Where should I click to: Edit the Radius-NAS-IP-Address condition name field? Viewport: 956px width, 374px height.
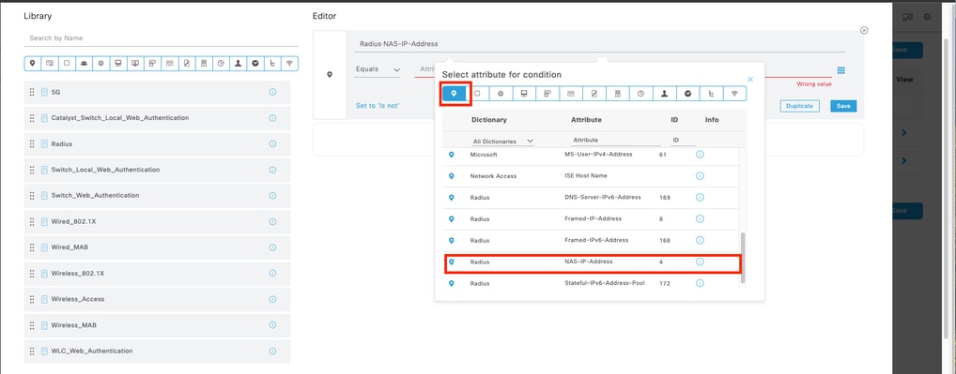point(599,44)
